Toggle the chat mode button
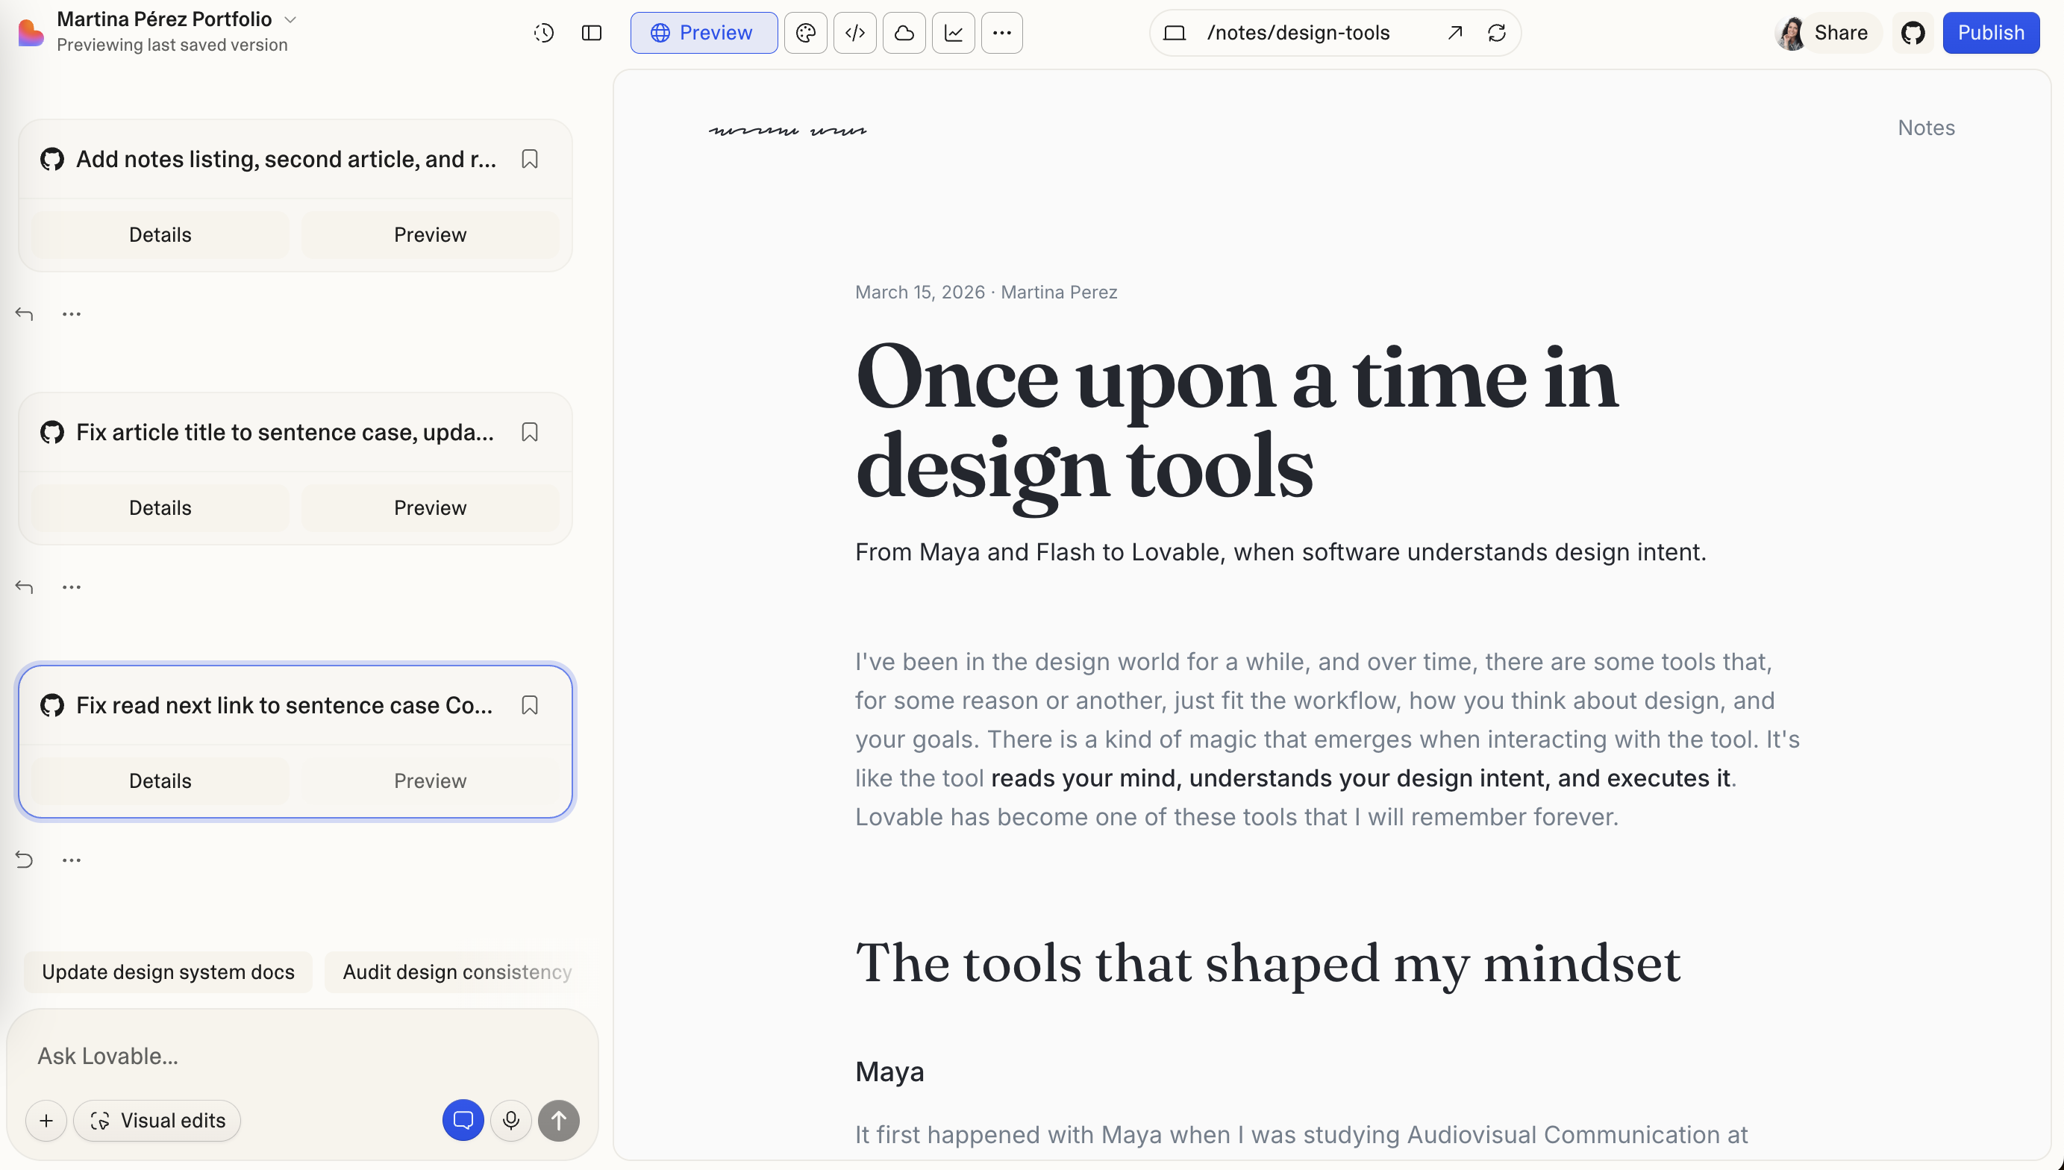 tap(463, 1121)
